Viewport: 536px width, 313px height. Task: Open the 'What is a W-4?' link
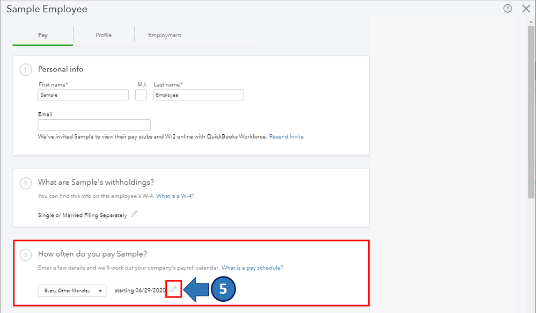click(175, 196)
